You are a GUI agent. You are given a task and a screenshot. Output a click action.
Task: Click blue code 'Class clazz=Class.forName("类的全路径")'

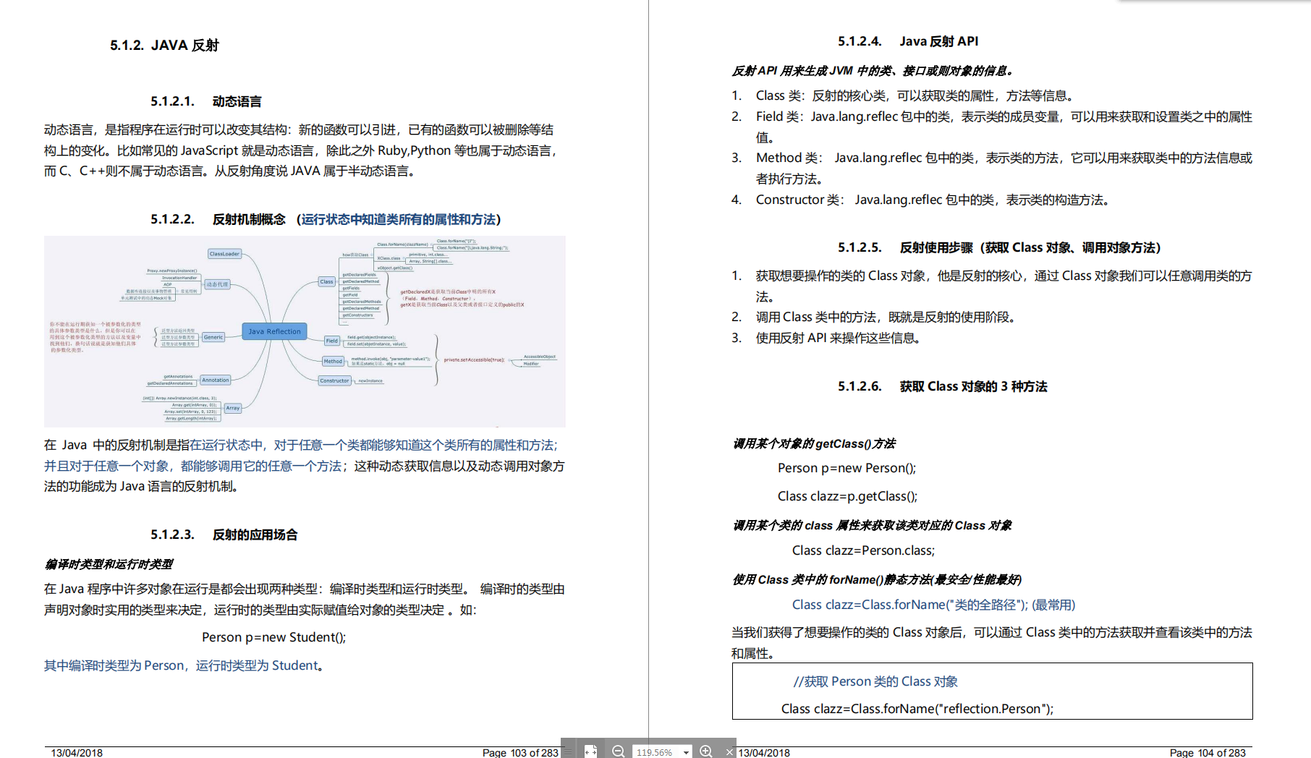(909, 605)
